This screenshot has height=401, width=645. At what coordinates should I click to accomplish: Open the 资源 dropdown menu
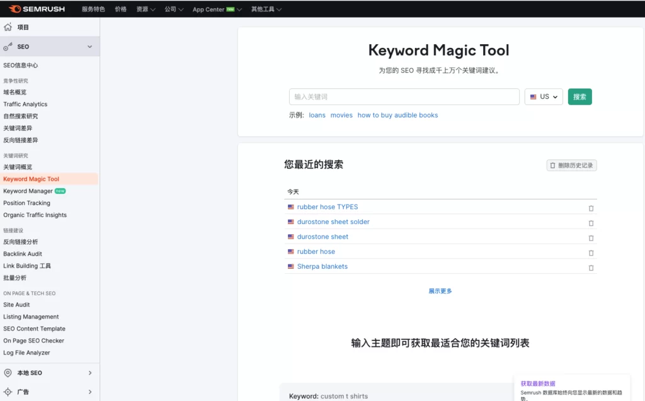[146, 9]
